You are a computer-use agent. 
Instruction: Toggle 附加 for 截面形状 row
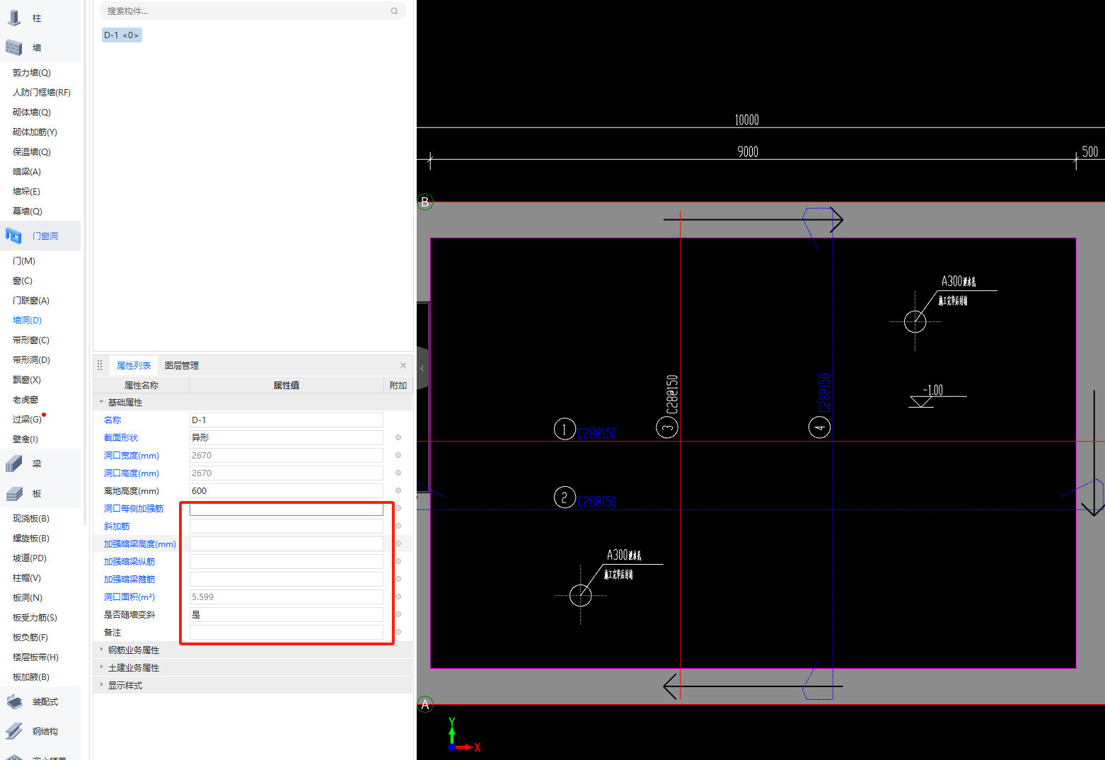398,437
